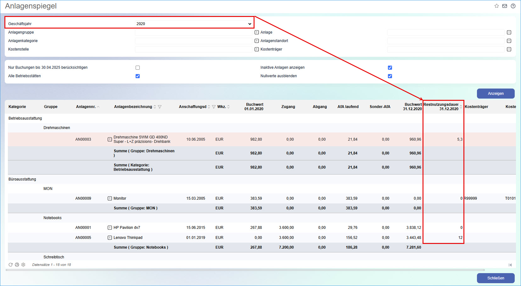Click the favorite star icon
Viewport: 521px width, 286px height.
[x=496, y=6]
